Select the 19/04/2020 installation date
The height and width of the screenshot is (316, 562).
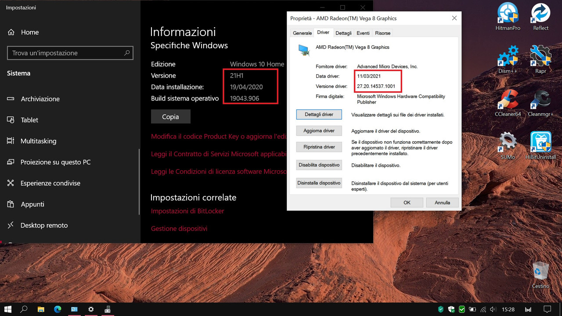(246, 87)
